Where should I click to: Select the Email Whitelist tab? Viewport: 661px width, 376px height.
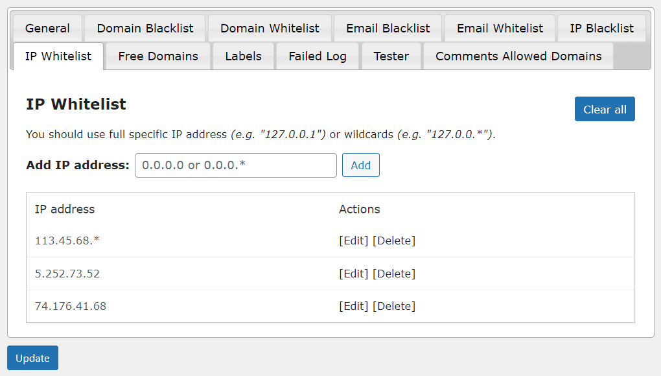500,29
